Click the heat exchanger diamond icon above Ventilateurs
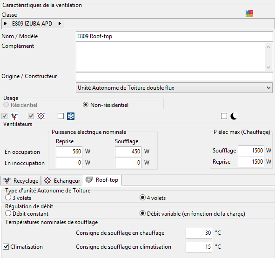 [41, 116]
